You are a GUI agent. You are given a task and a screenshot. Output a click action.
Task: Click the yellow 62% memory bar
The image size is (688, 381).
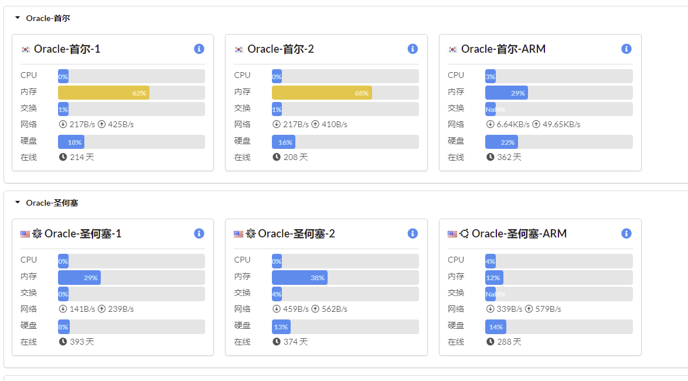tap(103, 93)
